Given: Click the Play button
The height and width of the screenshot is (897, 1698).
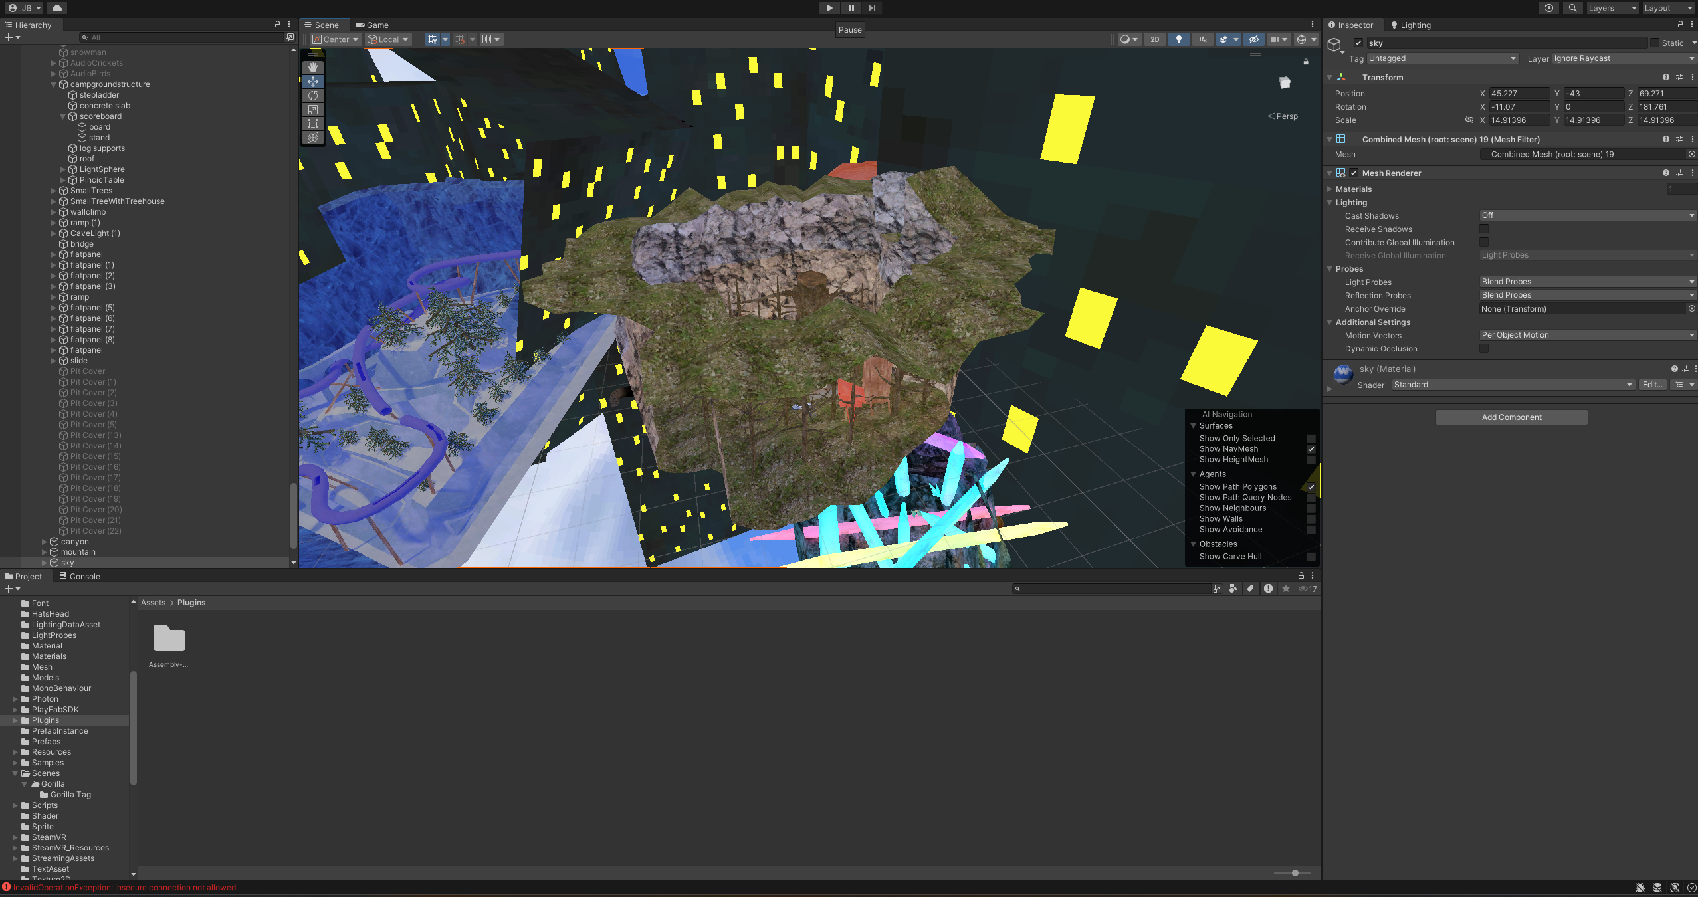Looking at the screenshot, I should 829,8.
